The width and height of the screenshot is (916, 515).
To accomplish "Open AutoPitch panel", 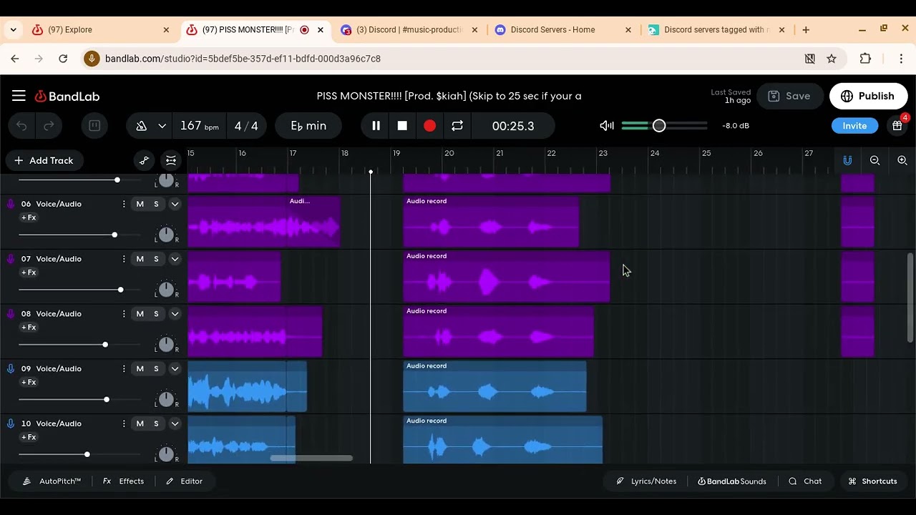I will tap(52, 481).
